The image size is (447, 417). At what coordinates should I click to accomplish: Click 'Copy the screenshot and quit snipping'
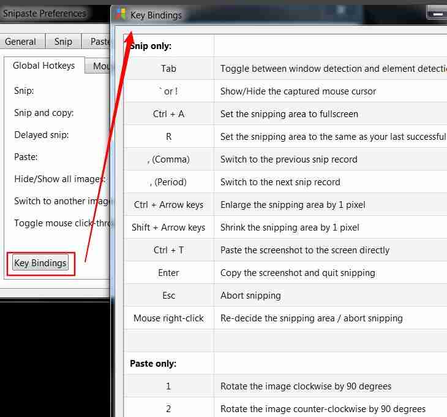pyautogui.click(x=298, y=273)
